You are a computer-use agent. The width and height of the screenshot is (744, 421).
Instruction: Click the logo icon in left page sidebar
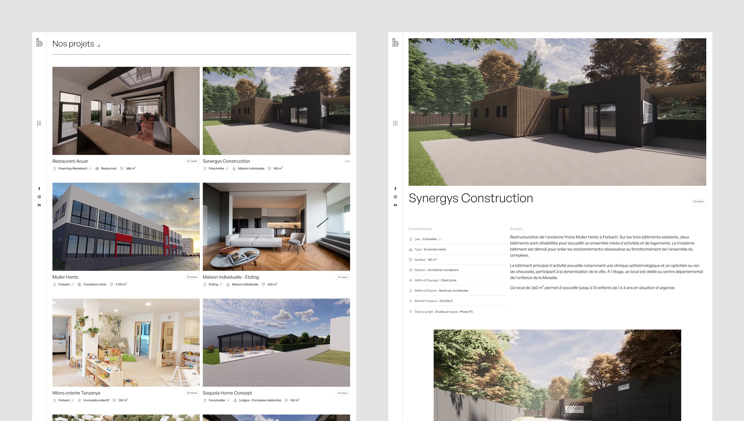pyautogui.click(x=39, y=42)
